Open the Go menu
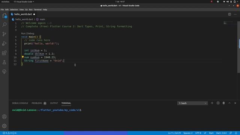Screen dimensions: 240x135 click(26, 10)
